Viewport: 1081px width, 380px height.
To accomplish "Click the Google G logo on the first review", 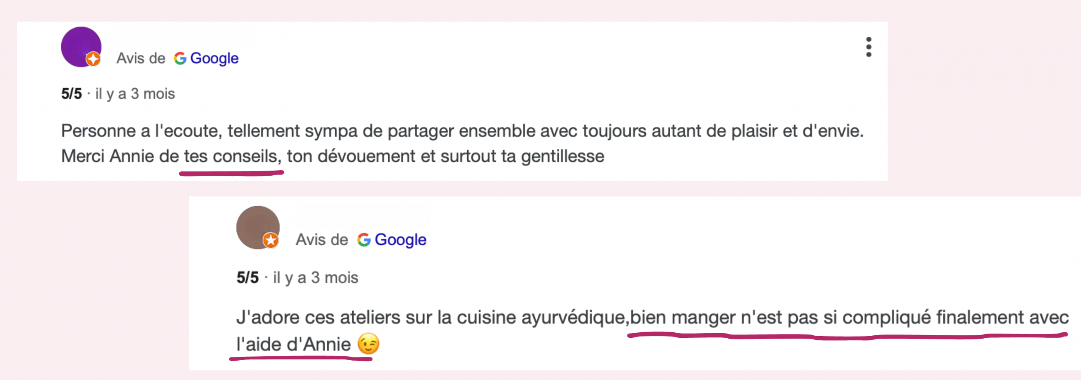I will coord(180,58).
